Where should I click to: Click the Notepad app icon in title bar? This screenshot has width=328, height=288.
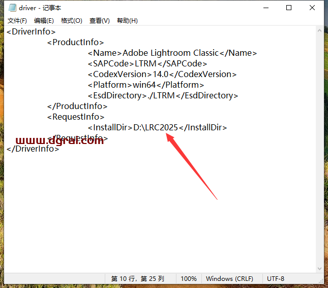click(12, 8)
